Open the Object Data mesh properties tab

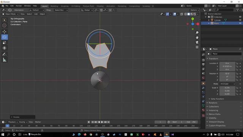tap(204, 106)
